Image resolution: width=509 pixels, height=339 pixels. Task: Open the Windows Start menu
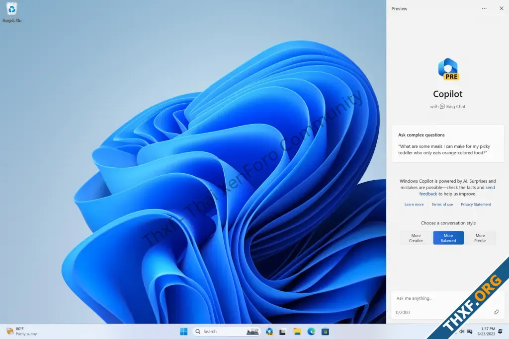[x=184, y=332]
